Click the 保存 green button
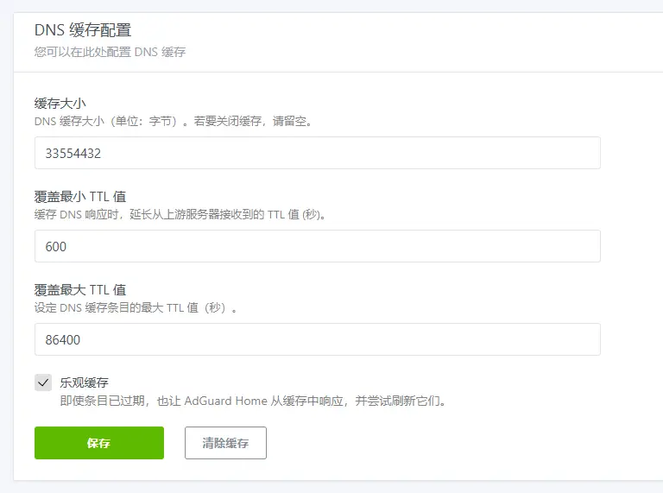This screenshot has width=663, height=493. point(98,443)
